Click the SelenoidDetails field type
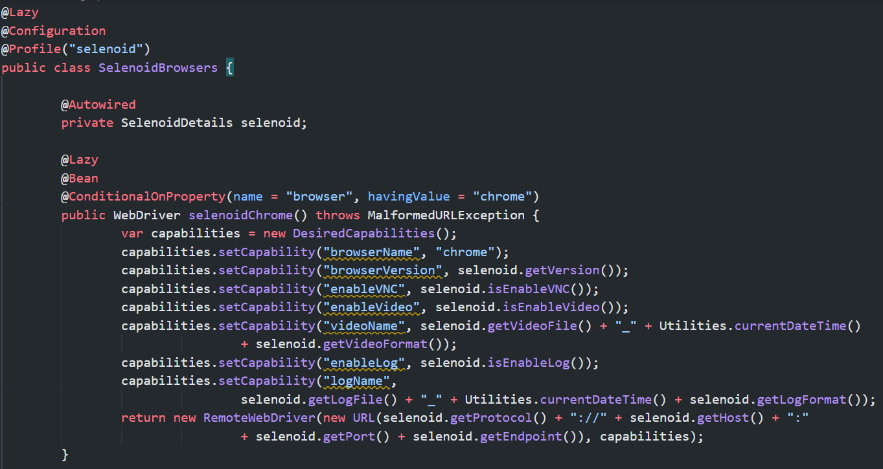Viewport: 883px width, 469px height. (177, 123)
